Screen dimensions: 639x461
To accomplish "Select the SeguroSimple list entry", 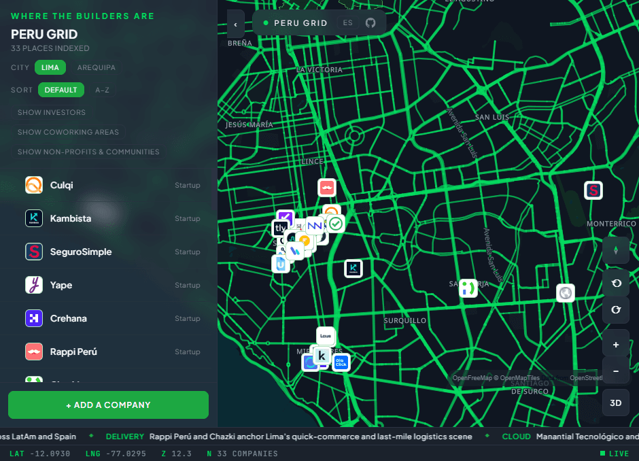I will pos(108,252).
